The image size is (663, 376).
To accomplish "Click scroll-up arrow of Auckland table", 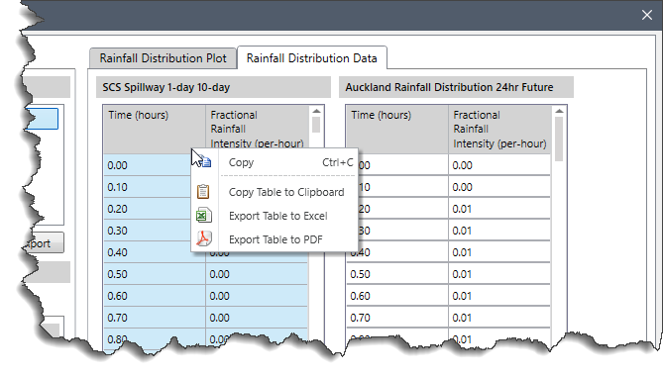I will coord(559,111).
